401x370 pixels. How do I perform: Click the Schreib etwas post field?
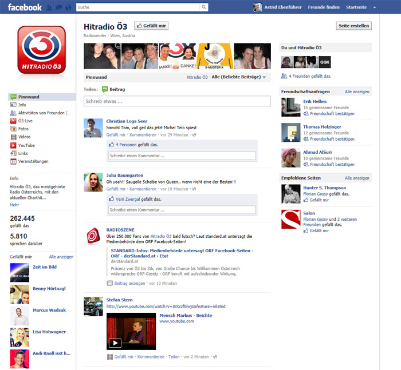[x=177, y=101]
